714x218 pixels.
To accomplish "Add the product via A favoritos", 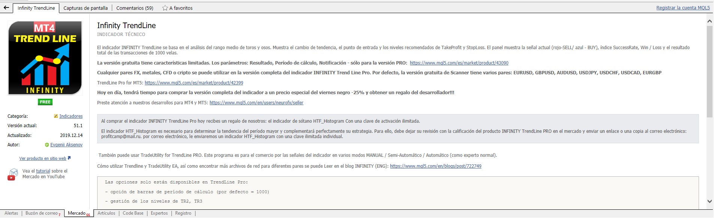I will (181, 8).
